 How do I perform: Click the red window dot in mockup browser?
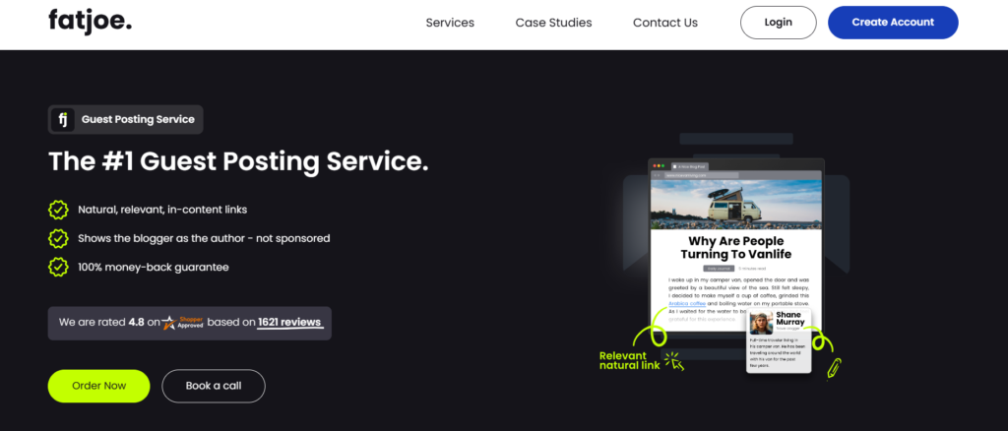(x=655, y=165)
